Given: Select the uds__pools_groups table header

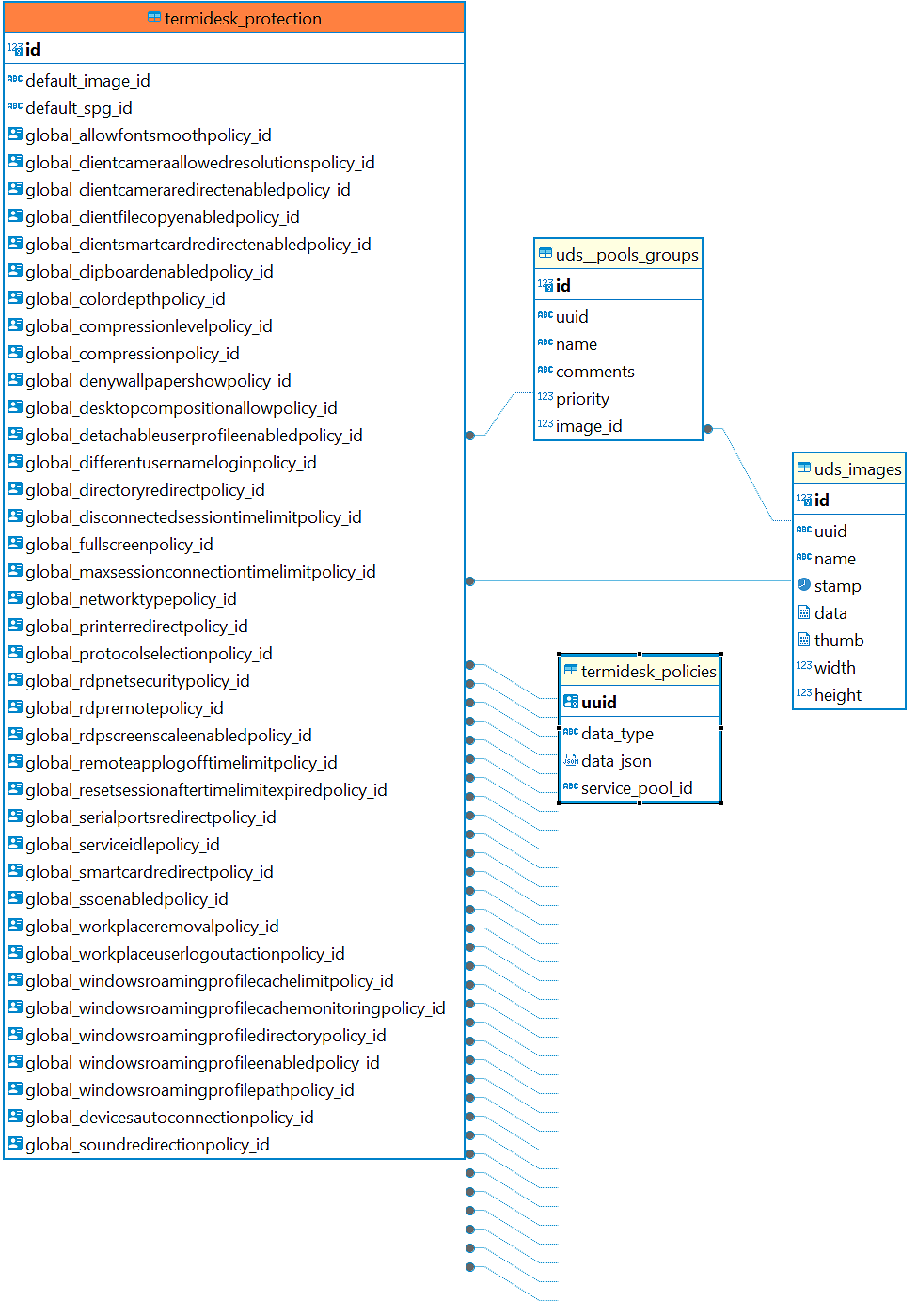Looking at the screenshot, I should pos(626,255).
